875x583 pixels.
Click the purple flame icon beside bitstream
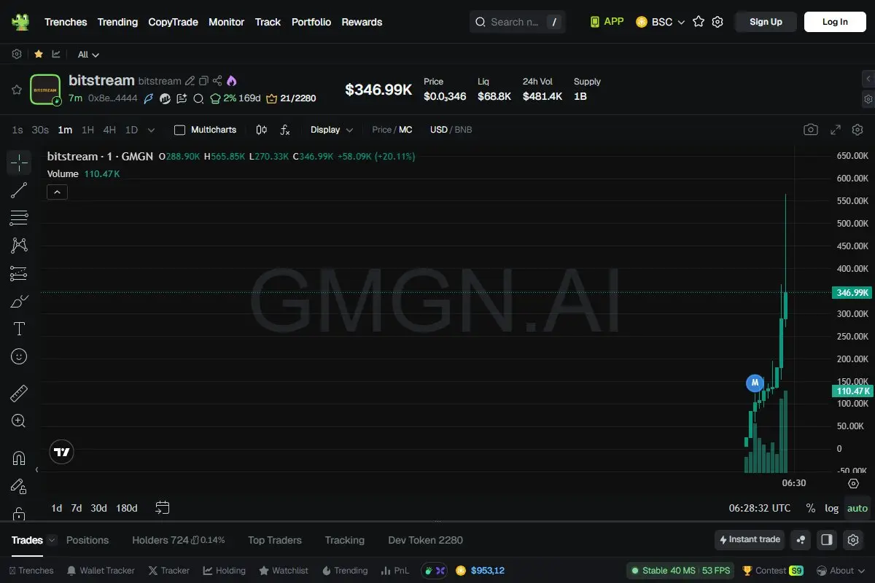[232, 81]
